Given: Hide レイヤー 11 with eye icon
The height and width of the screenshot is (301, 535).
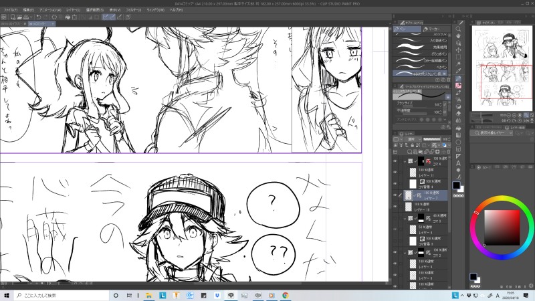Looking at the screenshot, I should point(395,173).
